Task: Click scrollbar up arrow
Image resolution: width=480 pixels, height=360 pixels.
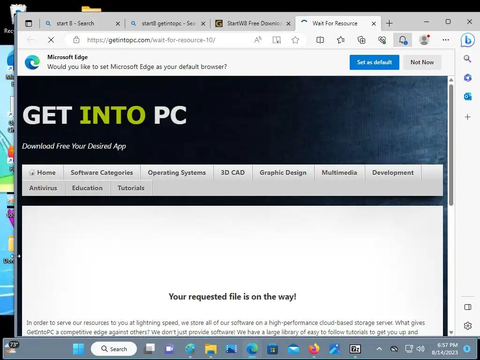Action: click(451, 80)
